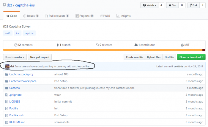Image resolution: width=208 pixels, height=127 pixels.
Task: Click the folder icon beside Captcha.xcworkspace
Action: coord(7,81)
